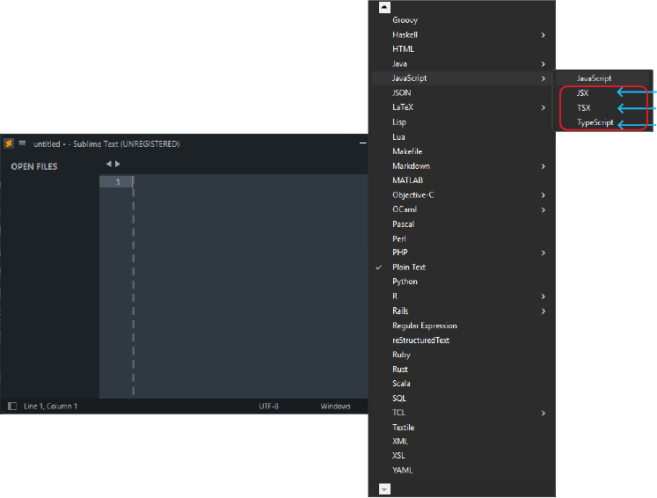Image resolution: width=657 pixels, height=498 pixels.
Task: Expand the LaTeX submenu arrow
Action: pos(543,107)
